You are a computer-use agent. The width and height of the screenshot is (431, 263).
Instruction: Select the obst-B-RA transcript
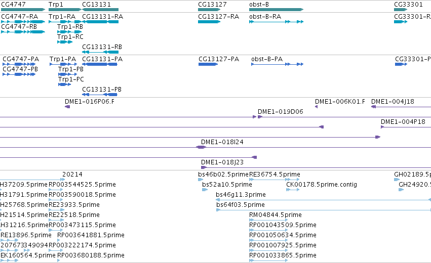[x=276, y=22]
